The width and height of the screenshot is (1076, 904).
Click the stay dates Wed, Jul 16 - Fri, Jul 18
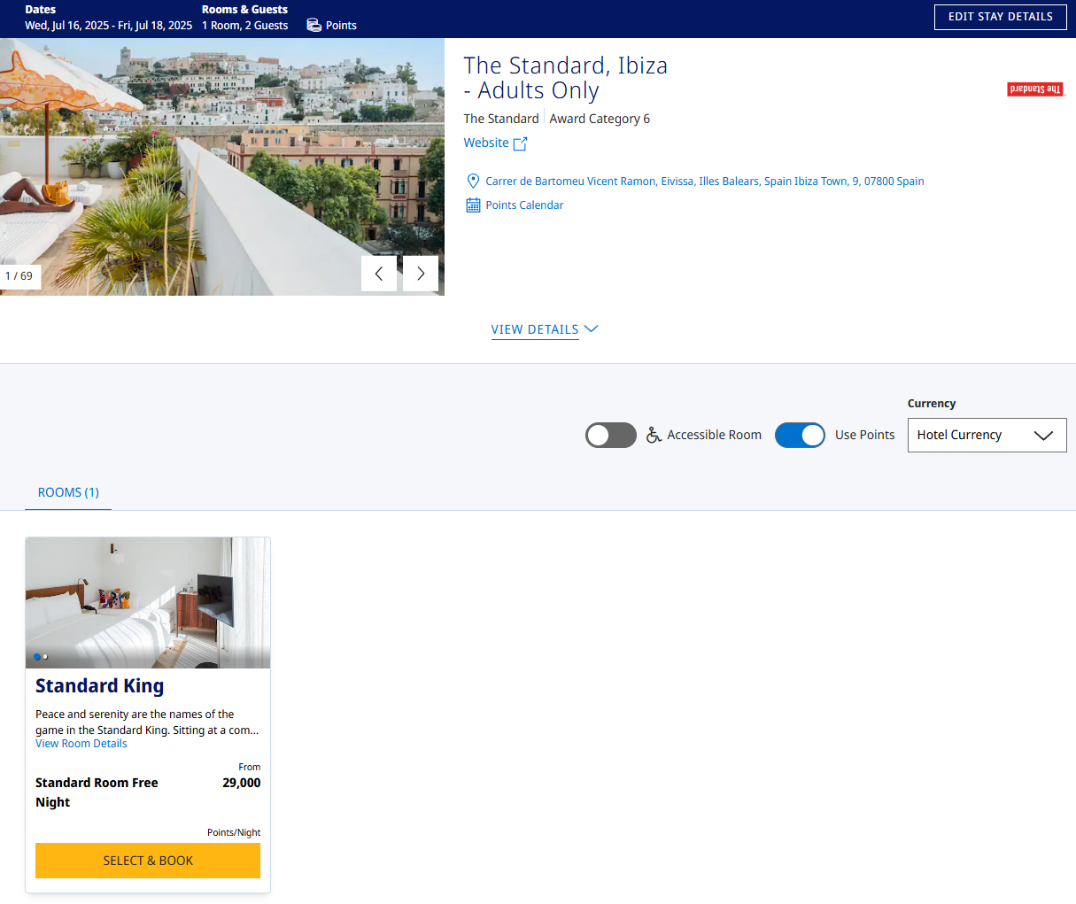(x=109, y=26)
